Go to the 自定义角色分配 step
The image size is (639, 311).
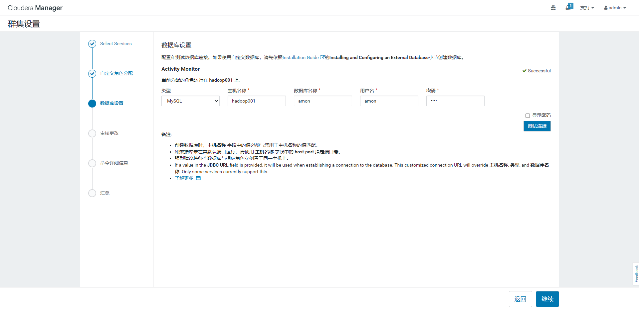pos(116,74)
